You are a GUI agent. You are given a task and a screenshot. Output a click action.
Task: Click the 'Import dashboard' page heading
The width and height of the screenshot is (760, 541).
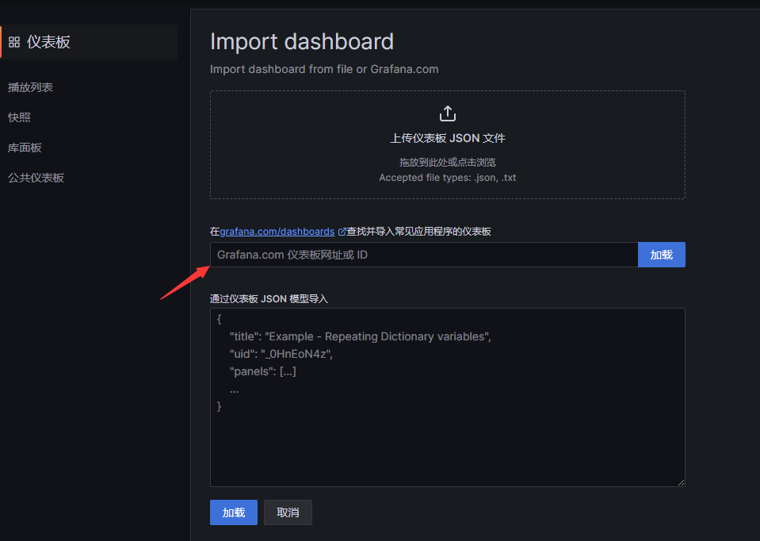click(x=302, y=42)
